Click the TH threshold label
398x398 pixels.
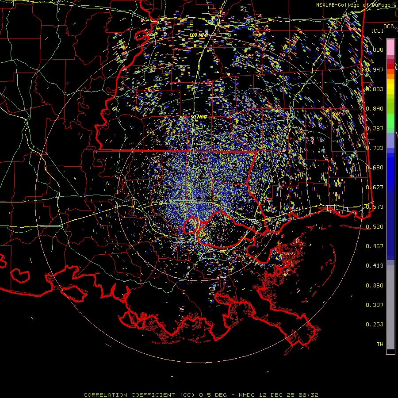(380, 344)
